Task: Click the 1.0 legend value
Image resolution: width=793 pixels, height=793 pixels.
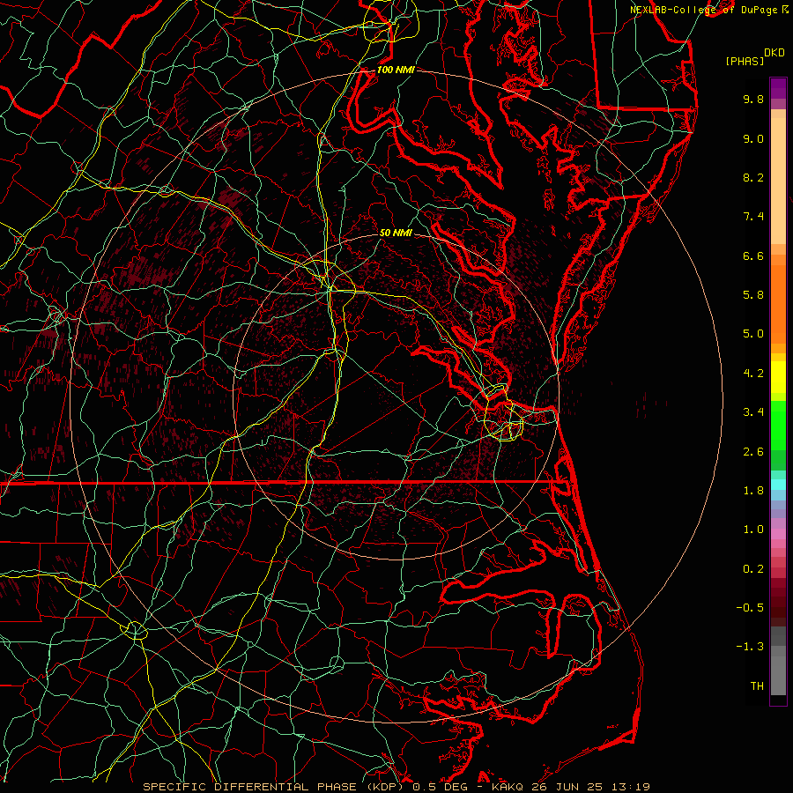Action: click(x=753, y=530)
